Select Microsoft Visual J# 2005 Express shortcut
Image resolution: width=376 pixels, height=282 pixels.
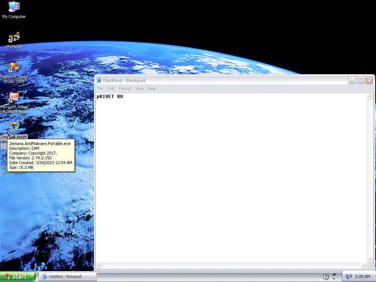click(x=14, y=103)
